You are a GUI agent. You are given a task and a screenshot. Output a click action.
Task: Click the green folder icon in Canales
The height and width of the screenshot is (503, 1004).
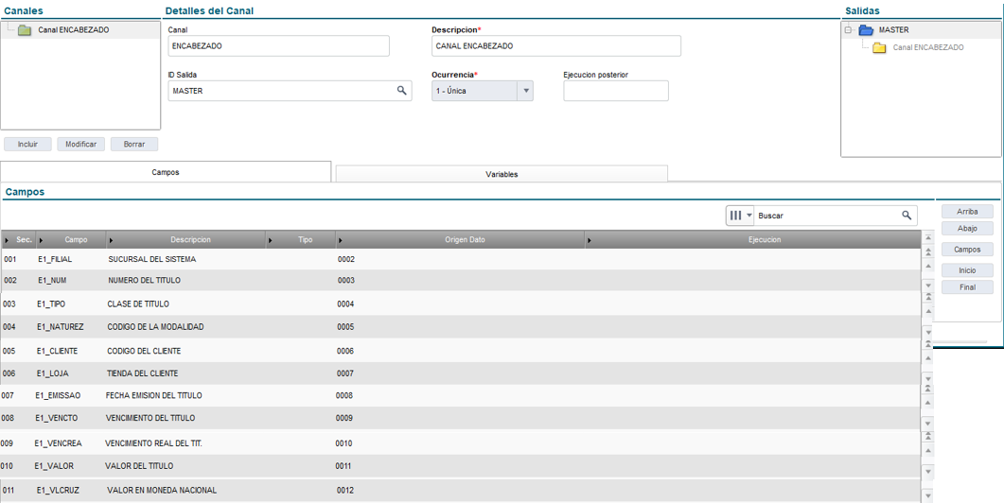pos(25,30)
